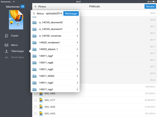
Task: Expand the 140511_NGG2 folder arrow
Action: (77, 76)
